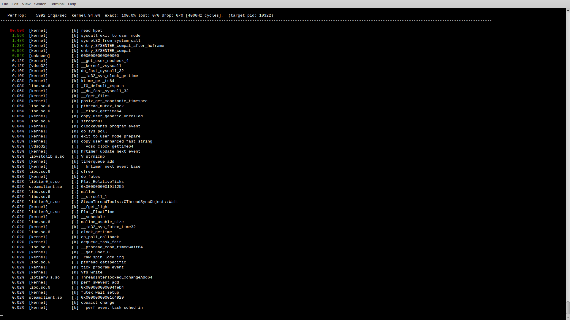
Task: Select __schedule entry
Action: click(93, 217)
